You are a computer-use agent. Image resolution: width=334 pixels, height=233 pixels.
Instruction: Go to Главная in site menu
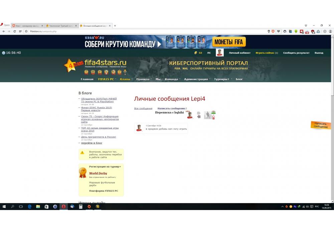[x=87, y=79]
